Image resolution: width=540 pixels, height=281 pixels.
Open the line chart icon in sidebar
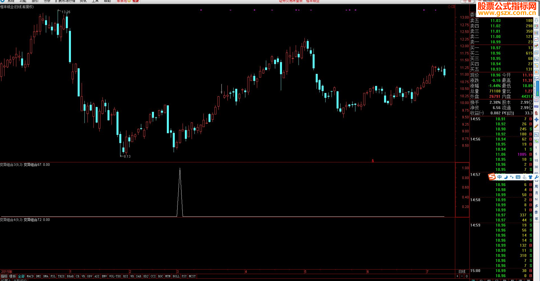(x=536, y=40)
